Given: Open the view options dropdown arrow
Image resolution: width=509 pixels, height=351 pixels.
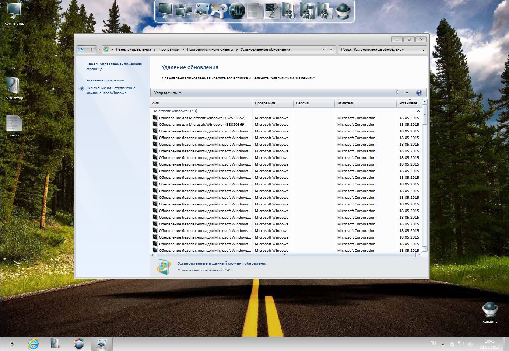Looking at the screenshot, I should [x=407, y=93].
